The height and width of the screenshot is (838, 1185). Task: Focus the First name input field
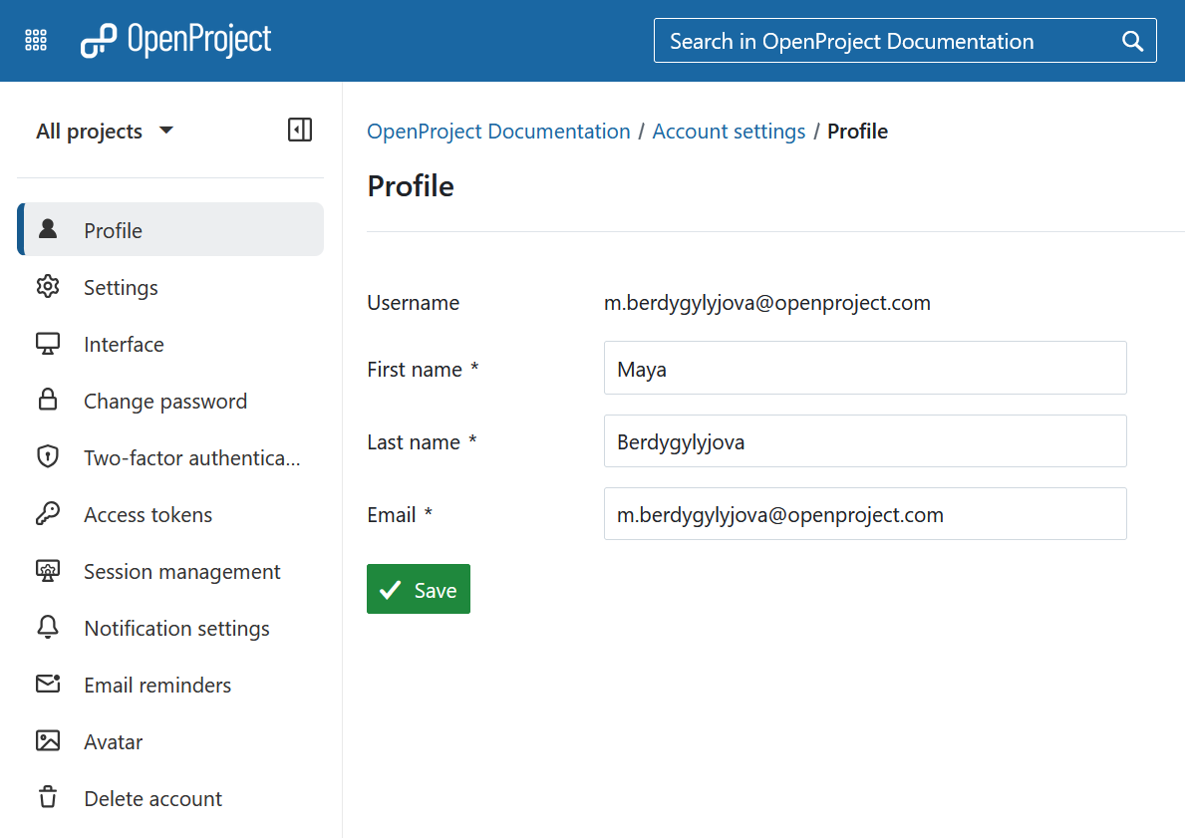[865, 368]
